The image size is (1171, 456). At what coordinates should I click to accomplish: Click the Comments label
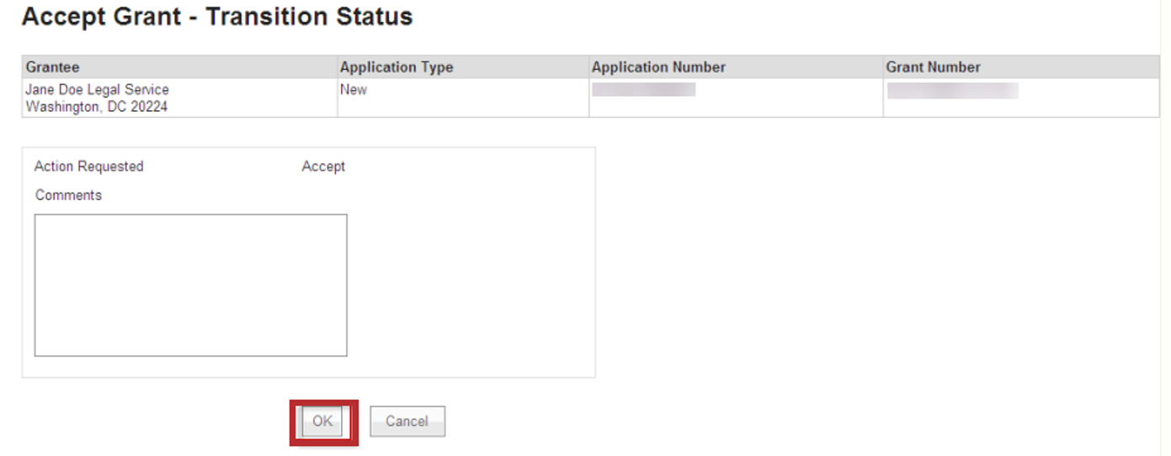click(68, 195)
